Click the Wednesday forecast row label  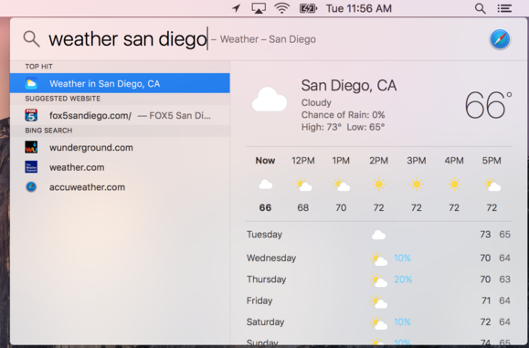[271, 258]
